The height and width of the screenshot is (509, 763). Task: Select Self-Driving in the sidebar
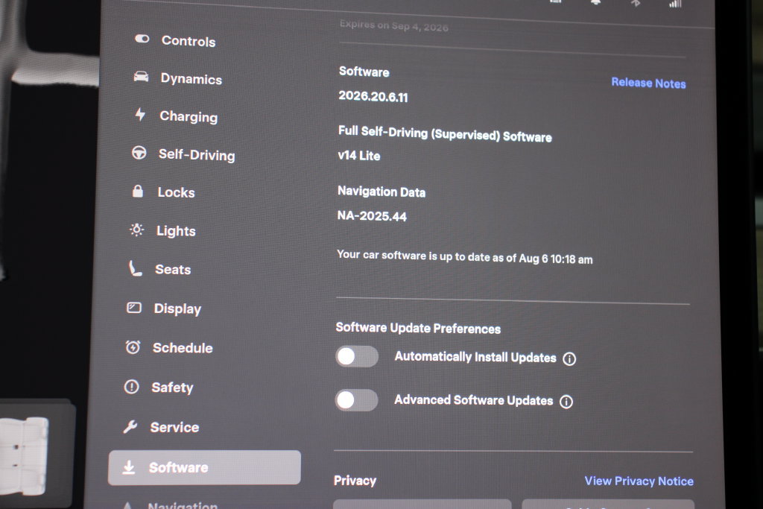point(197,155)
